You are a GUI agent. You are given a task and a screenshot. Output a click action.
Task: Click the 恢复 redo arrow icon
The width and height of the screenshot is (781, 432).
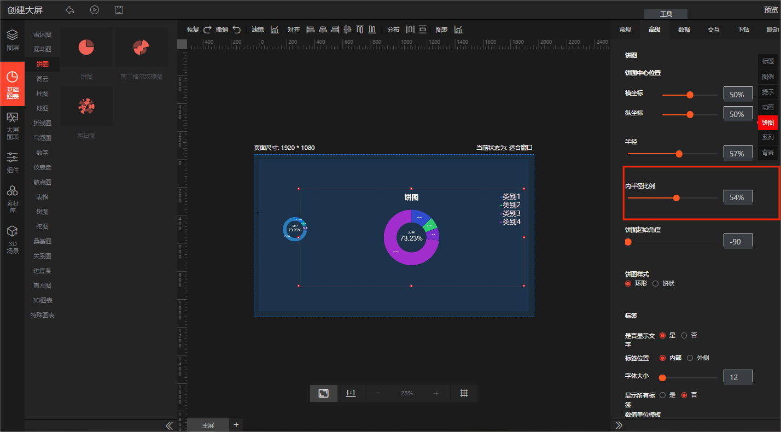tap(207, 30)
